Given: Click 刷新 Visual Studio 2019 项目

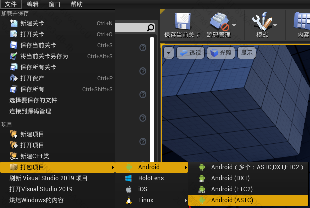Looking at the screenshot, I should pyautogui.click(x=48, y=178).
